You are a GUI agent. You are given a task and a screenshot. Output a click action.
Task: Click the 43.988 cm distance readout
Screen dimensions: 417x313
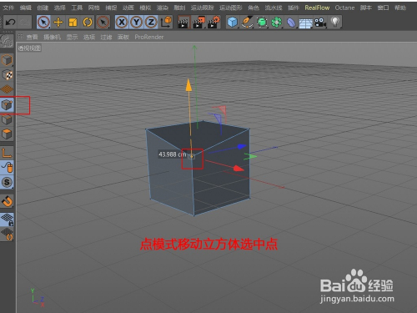[173, 154]
